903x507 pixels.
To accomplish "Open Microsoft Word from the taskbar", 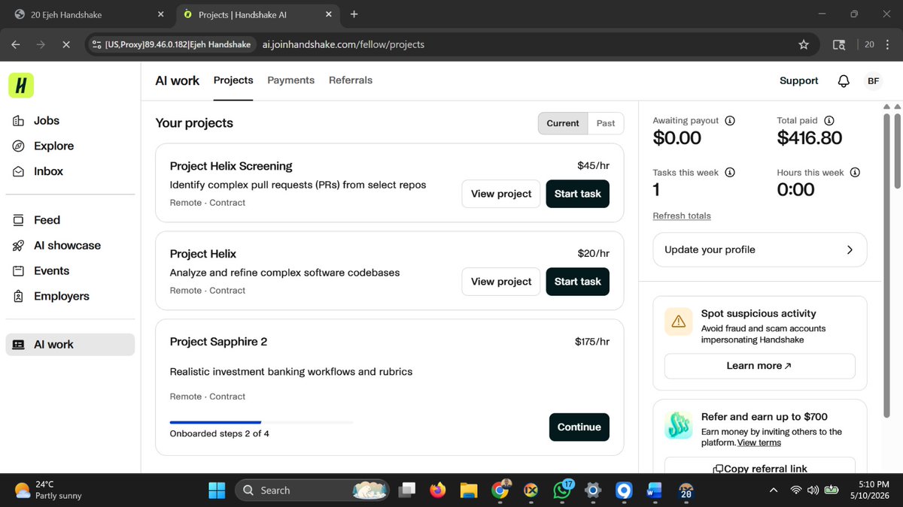I will coord(655,490).
